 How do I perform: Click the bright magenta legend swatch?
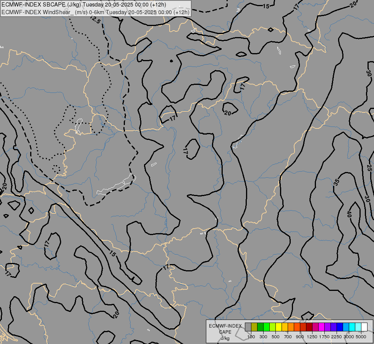321,327
